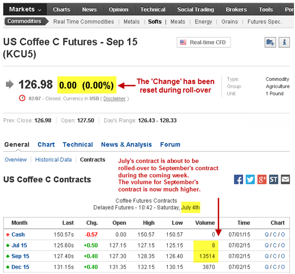Image resolution: width=295 pixels, height=274 pixels.
Task: Switch to the Chart tab
Action: tap(46, 145)
